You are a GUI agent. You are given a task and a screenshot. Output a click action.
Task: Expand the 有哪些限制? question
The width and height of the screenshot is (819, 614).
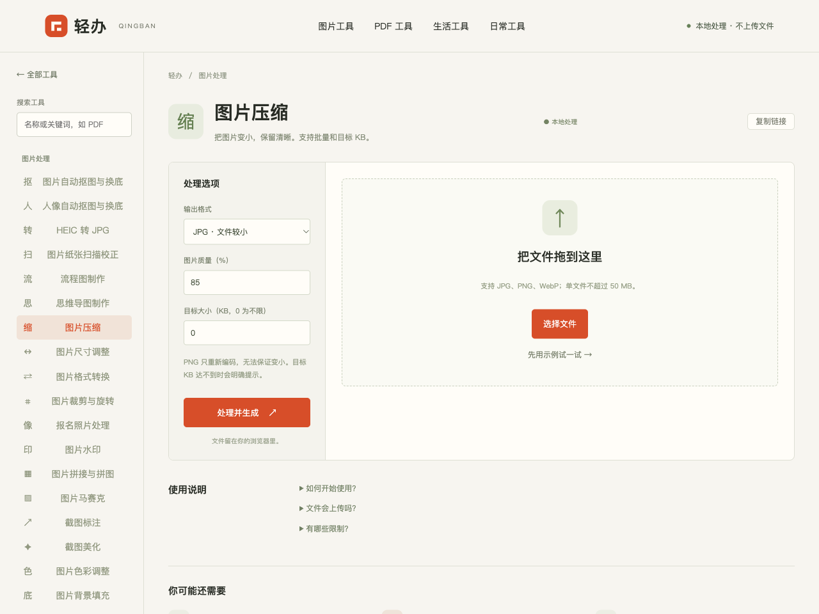324,529
